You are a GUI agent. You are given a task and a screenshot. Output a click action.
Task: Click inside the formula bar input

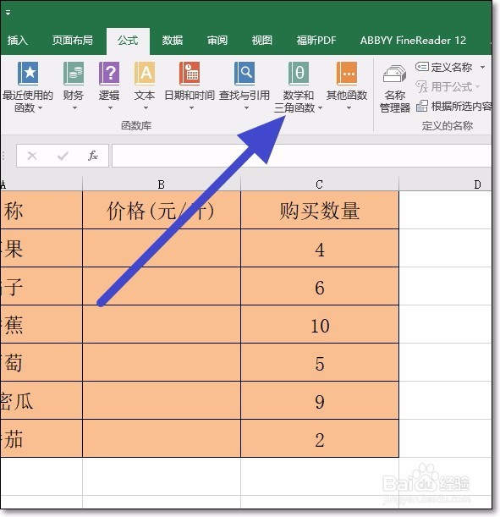(x=301, y=156)
